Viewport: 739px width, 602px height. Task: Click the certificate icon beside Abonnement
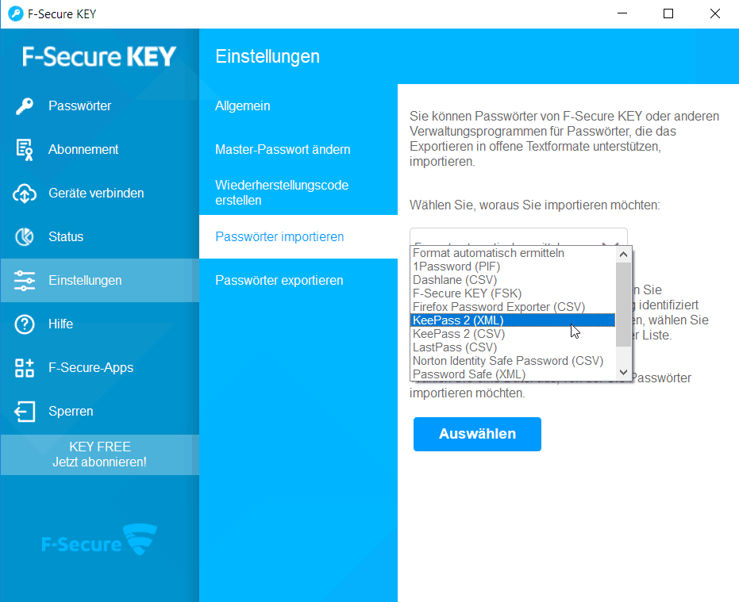[x=25, y=149]
